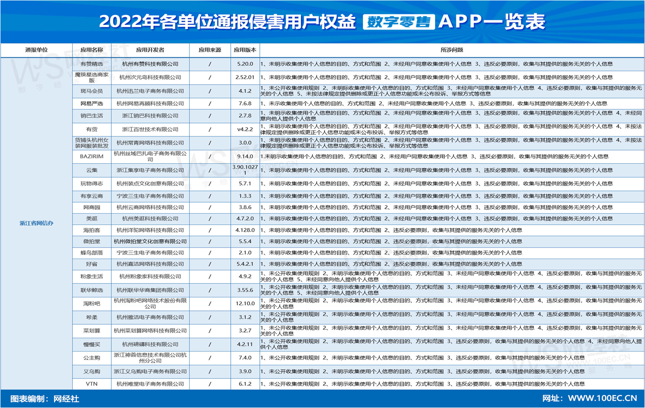645x408 pixels.
Task: Select the 有享云商 app name cell
Action: coord(92,196)
